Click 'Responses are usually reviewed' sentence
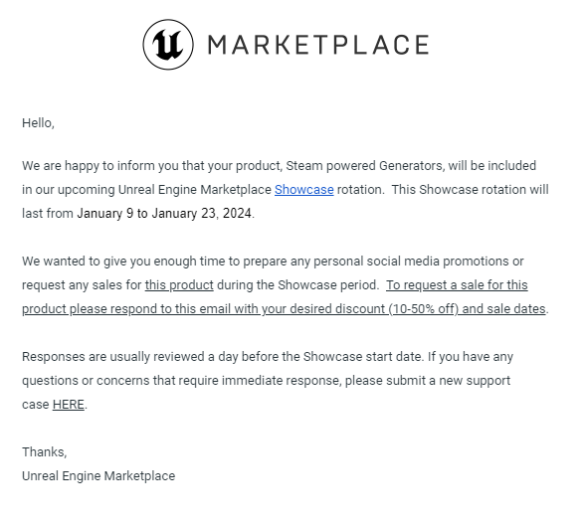The image size is (584, 526). [x=112, y=357]
